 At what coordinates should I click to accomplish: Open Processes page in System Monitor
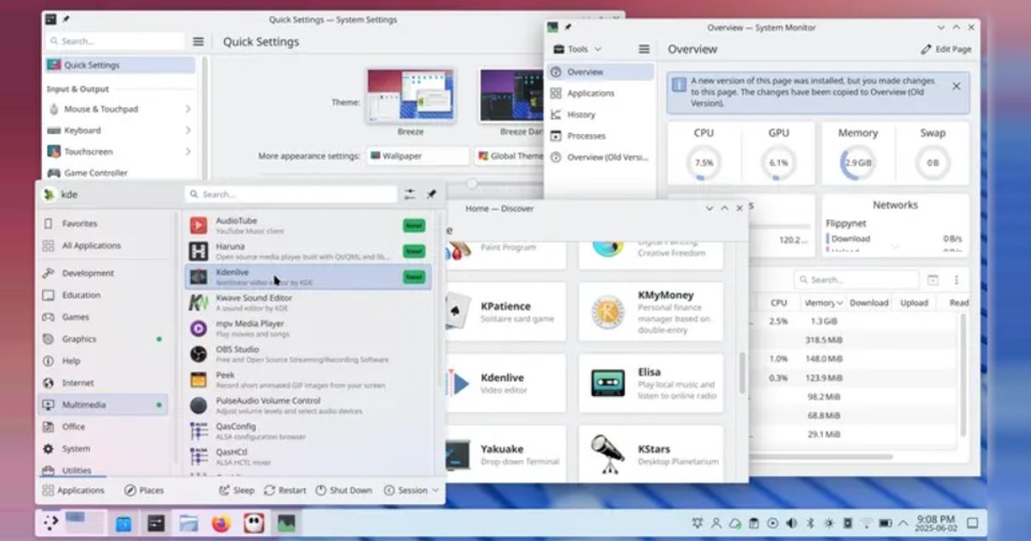coord(601,136)
